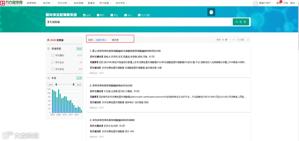299x141 pixels.
Task: Click the 1727 count for 中文期刊
Action: (79, 55)
